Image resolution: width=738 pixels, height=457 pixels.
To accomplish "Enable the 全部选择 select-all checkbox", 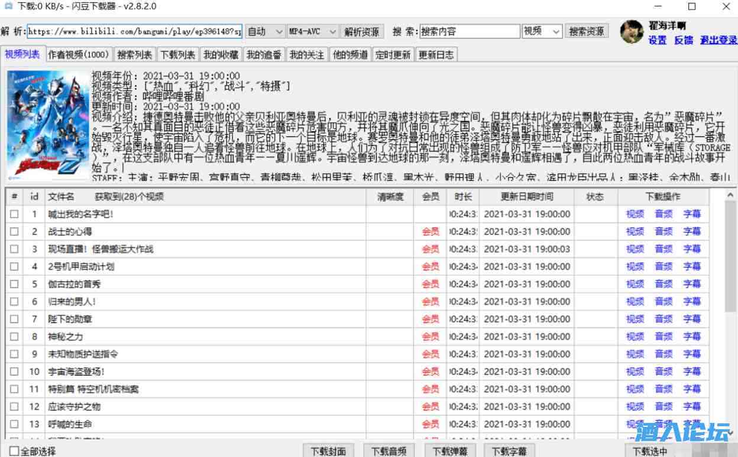I will point(14,451).
